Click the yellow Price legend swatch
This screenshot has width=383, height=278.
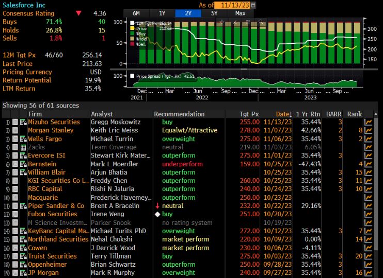coord(132,28)
